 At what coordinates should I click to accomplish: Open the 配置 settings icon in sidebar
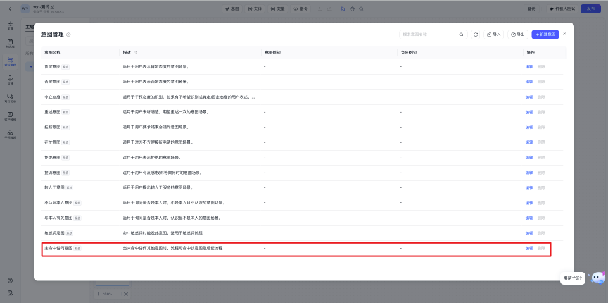pos(10,25)
